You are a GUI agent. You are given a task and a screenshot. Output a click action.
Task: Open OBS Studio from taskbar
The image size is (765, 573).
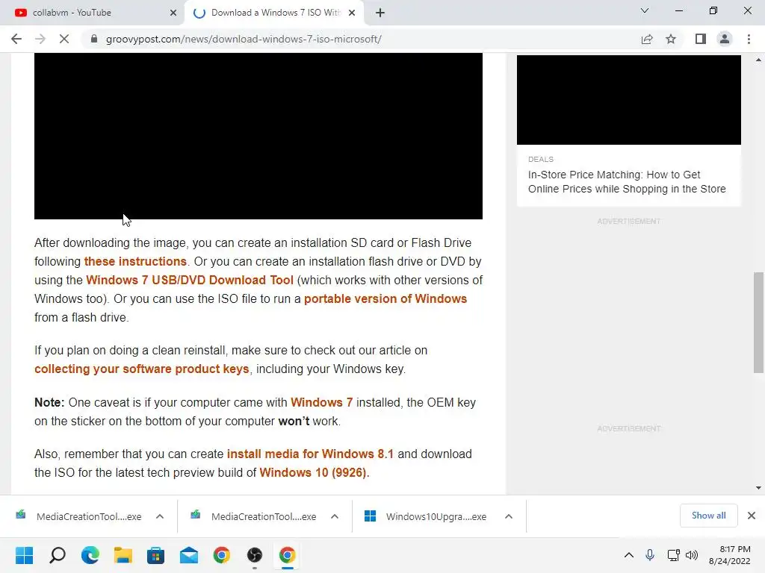tap(255, 555)
